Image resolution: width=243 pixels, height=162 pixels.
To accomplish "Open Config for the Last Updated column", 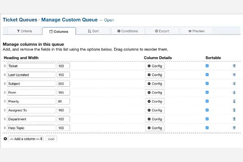I will [x=155, y=75].
